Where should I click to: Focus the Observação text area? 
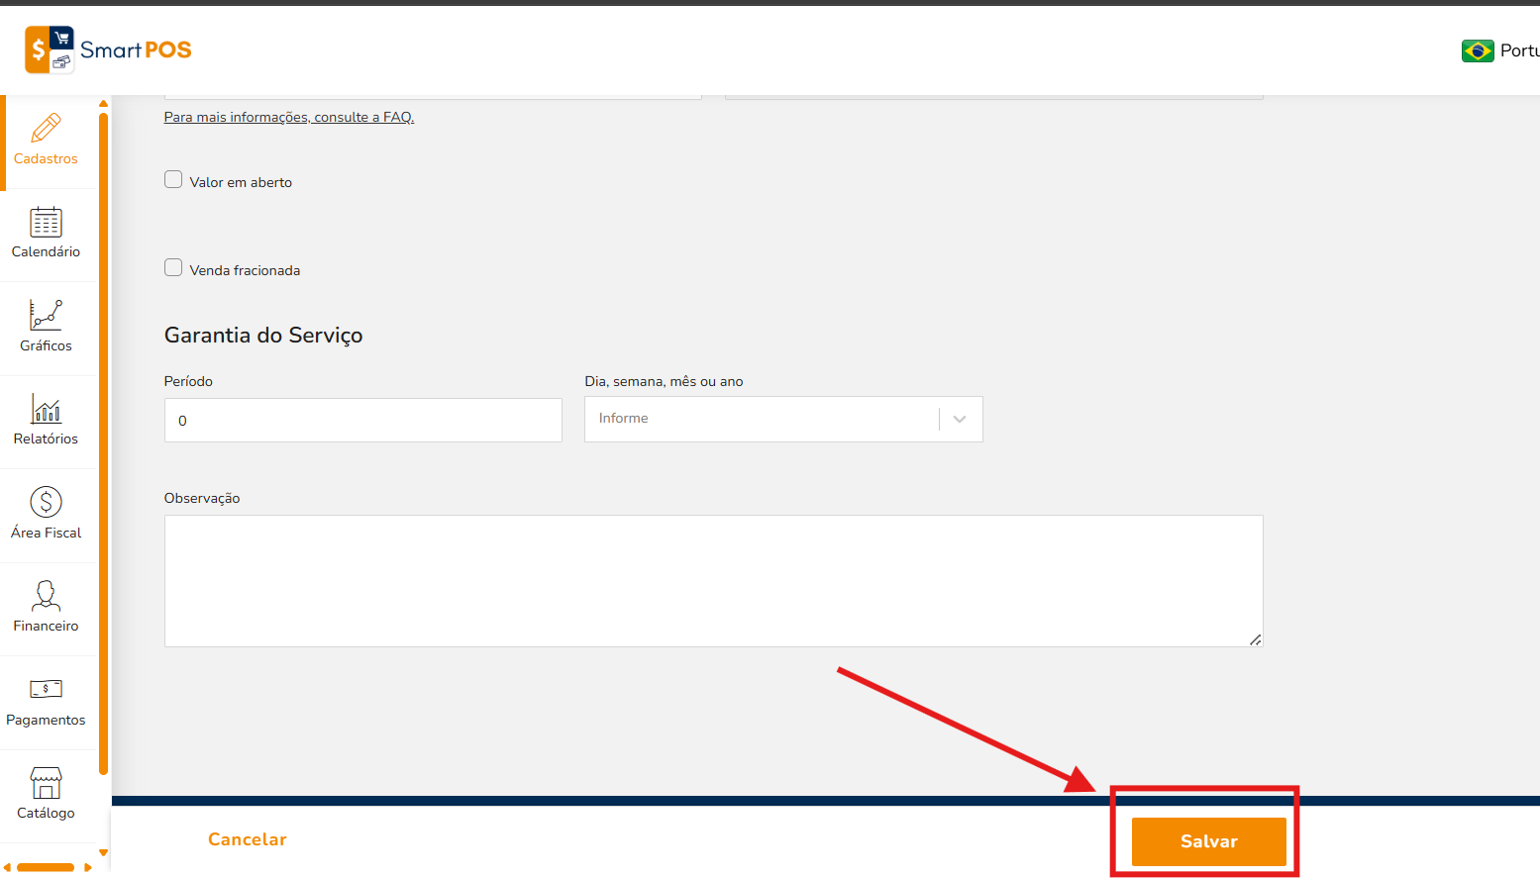coord(714,581)
